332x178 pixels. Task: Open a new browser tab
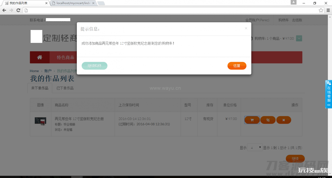point(101,3)
